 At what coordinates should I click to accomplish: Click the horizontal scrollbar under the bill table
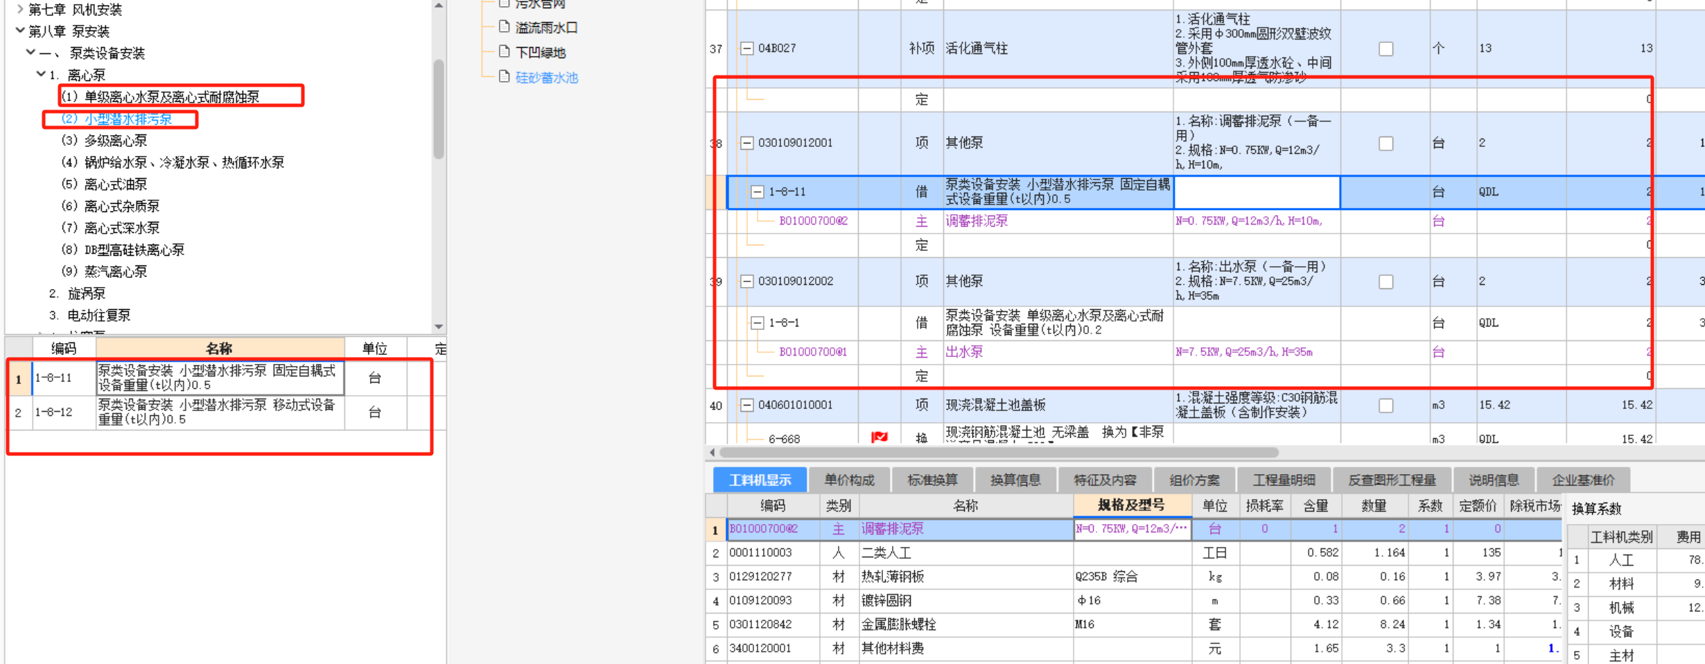coord(999,453)
